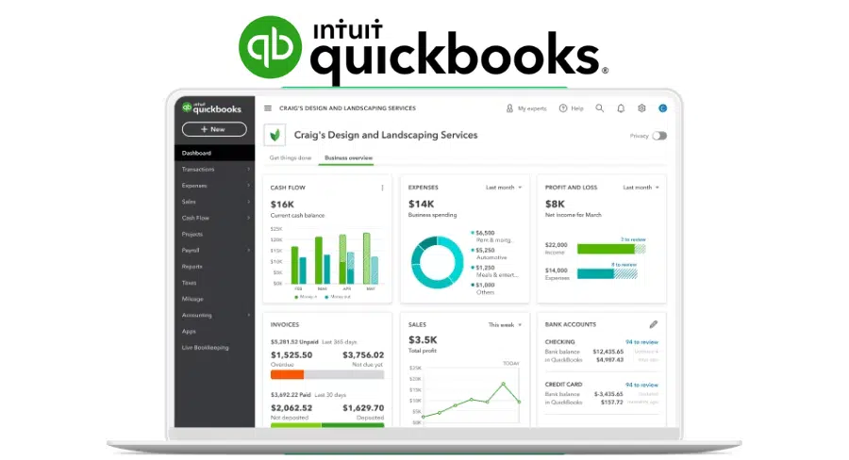Expand Transactions sidebar chevron

pos(248,170)
